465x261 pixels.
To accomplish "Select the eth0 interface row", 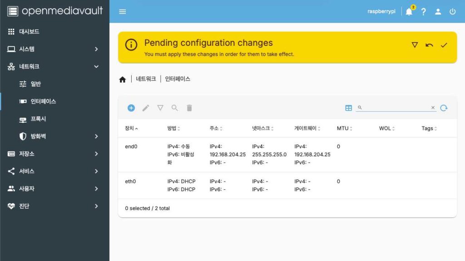I will tap(287, 185).
